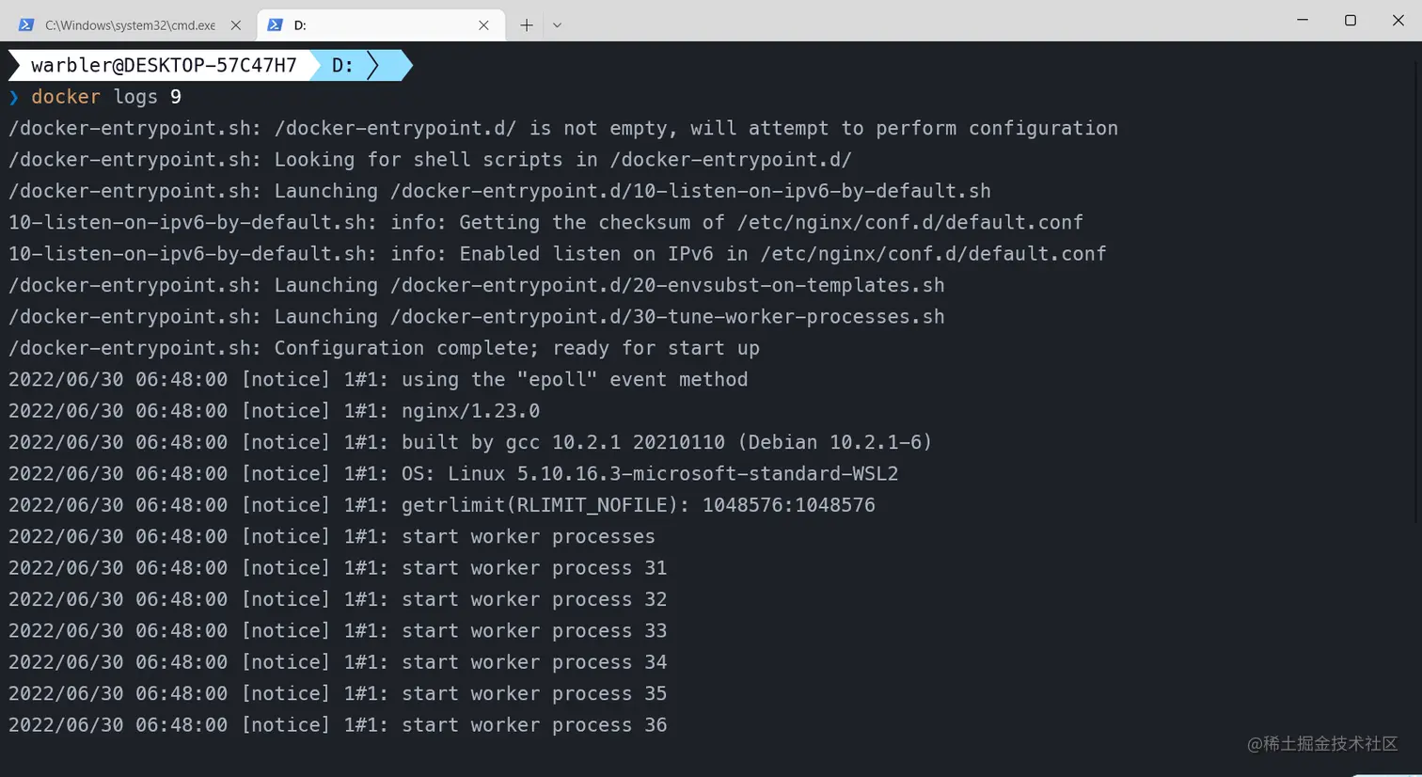
Task: Click the PowerShell icon on the D: tab
Action: point(275,25)
